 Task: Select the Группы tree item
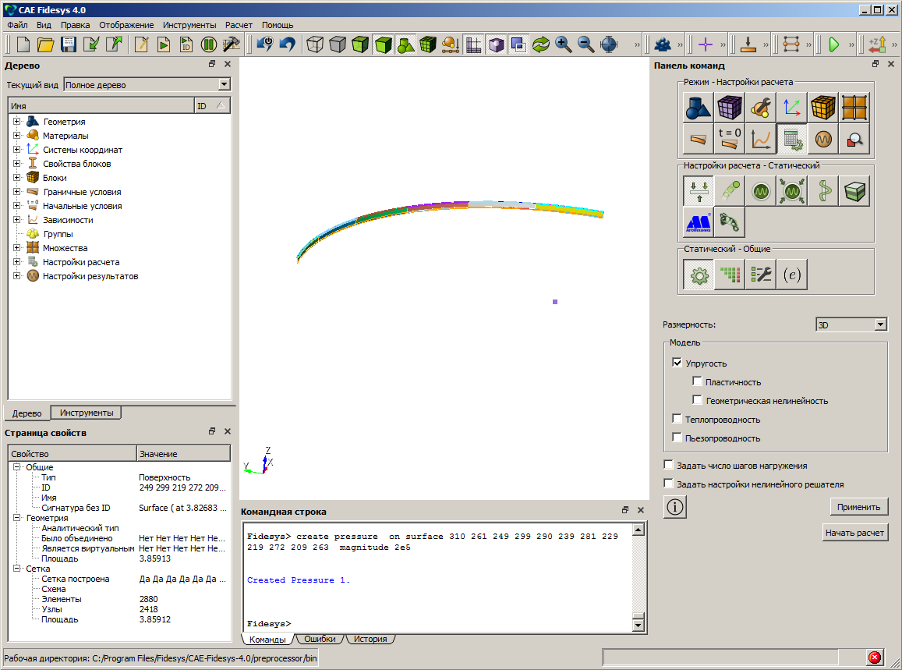58,234
